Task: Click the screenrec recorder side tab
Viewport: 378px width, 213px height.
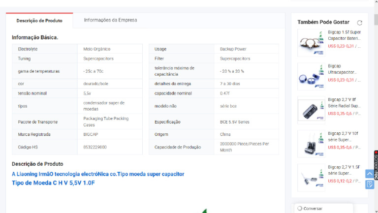Action: pos(376,165)
